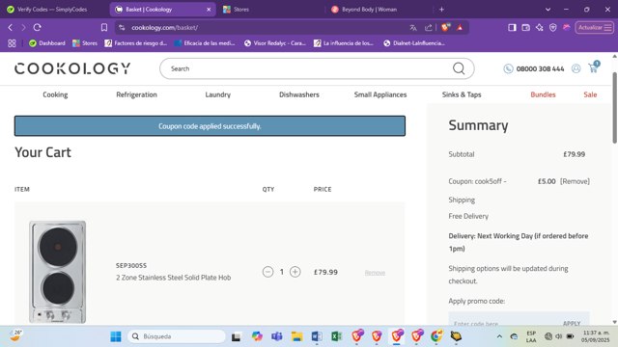Viewport: 618px width, 347px height.
Task: Open the Sinks & Taps menu category
Action: click(x=462, y=94)
